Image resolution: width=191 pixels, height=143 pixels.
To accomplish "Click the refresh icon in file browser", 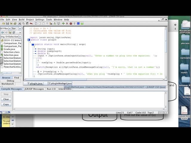I will pyautogui.click(x=14, y=32).
